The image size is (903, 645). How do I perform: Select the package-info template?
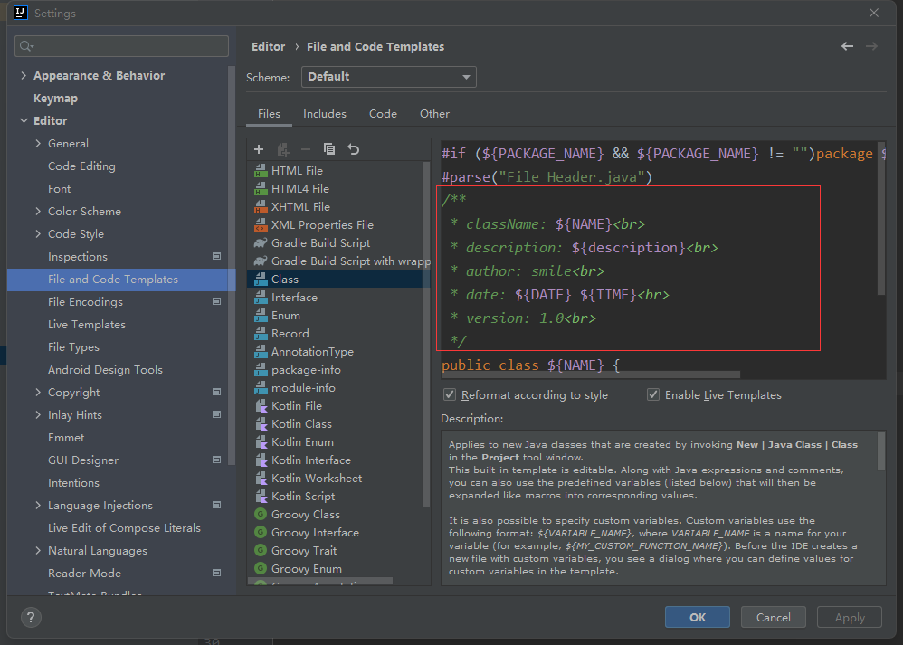tap(339, 370)
